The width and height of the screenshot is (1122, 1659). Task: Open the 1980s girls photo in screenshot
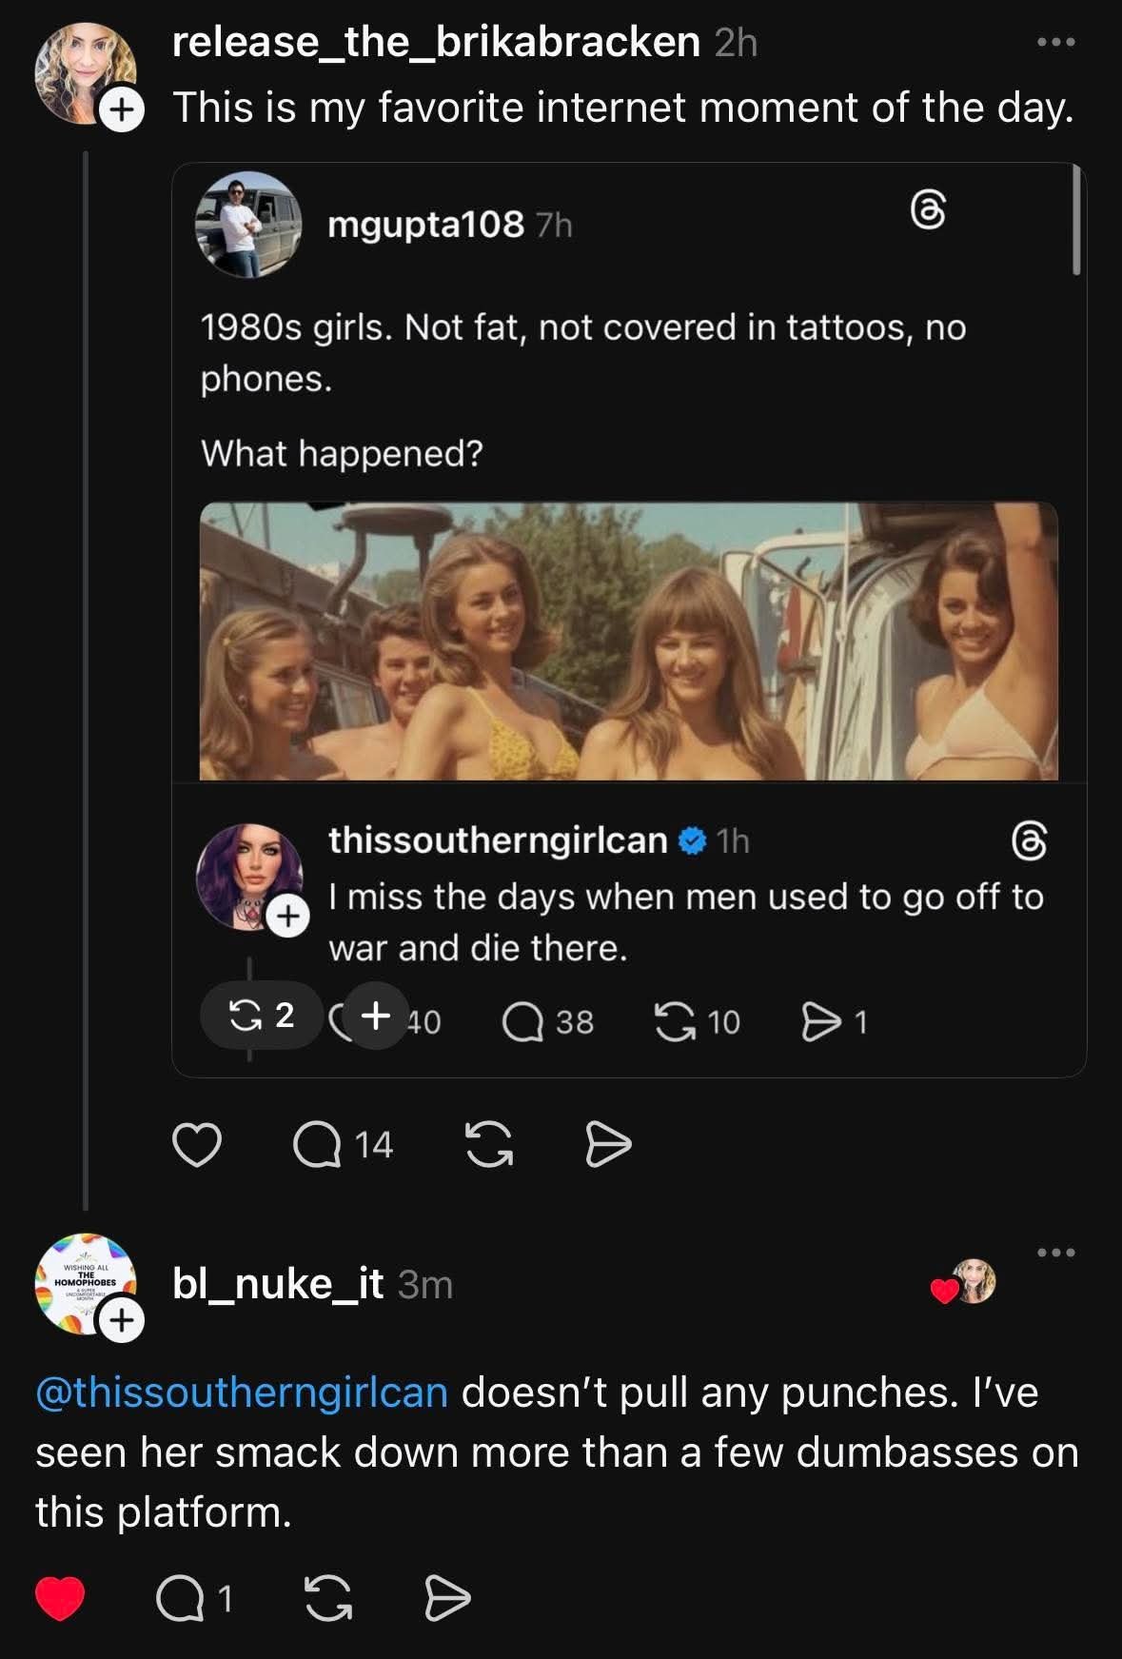pyautogui.click(x=628, y=641)
